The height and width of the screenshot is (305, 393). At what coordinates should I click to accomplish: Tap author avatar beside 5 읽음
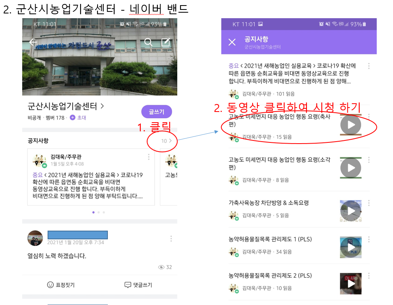coord(234,216)
